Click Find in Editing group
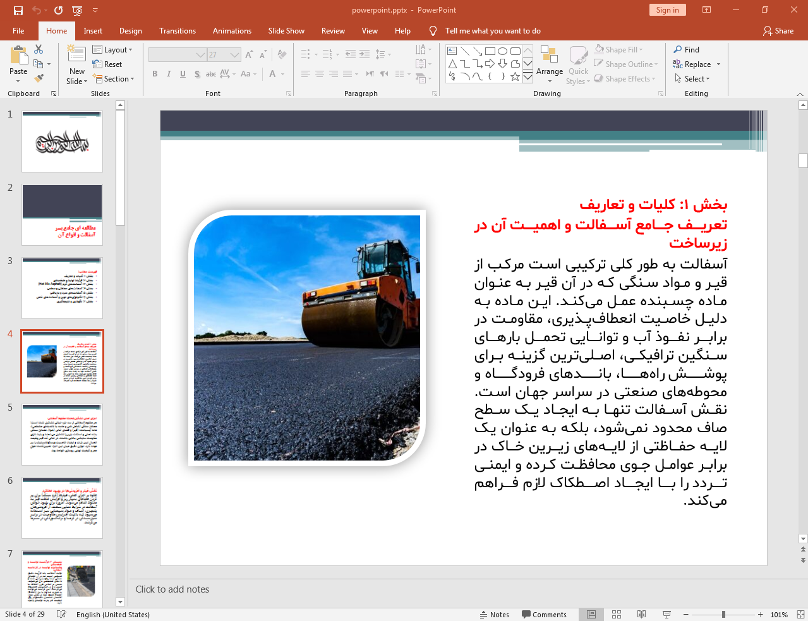The width and height of the screenshot is (808, 621). point(687,50)
